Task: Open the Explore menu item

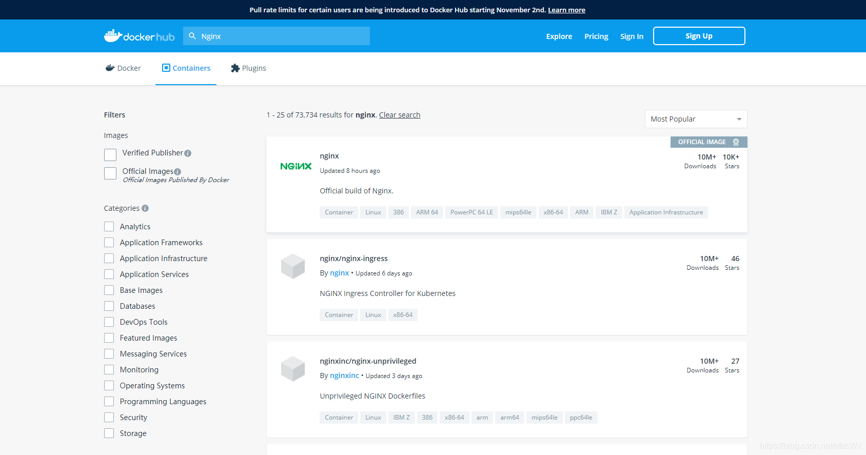Action: click(559, 36)
